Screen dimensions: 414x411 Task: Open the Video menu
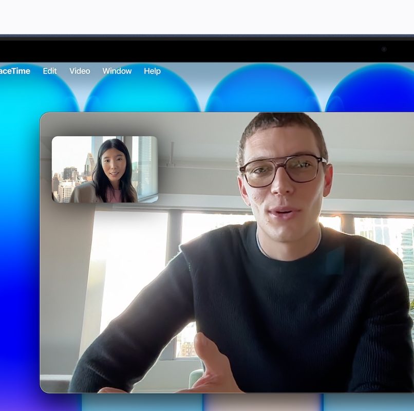click(80, 71)
